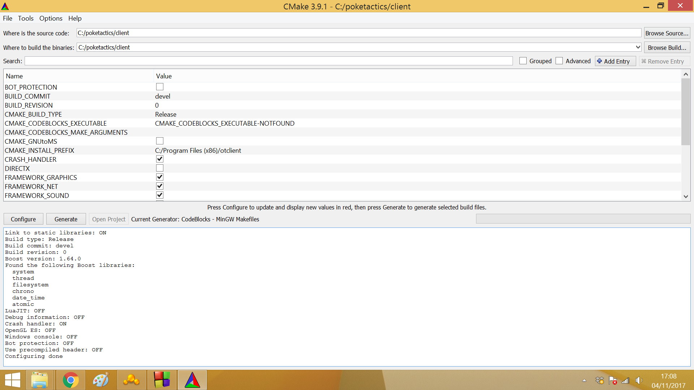Screen dimensions: 694x390
Task: Click the CMake logo in title bar
Action: 5,6
